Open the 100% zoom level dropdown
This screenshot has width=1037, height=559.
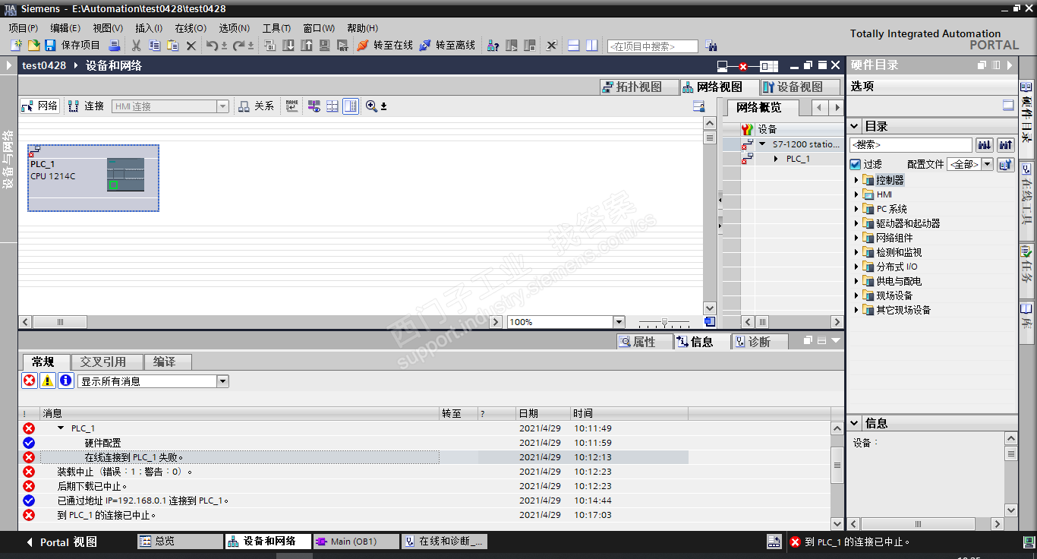pyautogui.click(x=619, y=322)
